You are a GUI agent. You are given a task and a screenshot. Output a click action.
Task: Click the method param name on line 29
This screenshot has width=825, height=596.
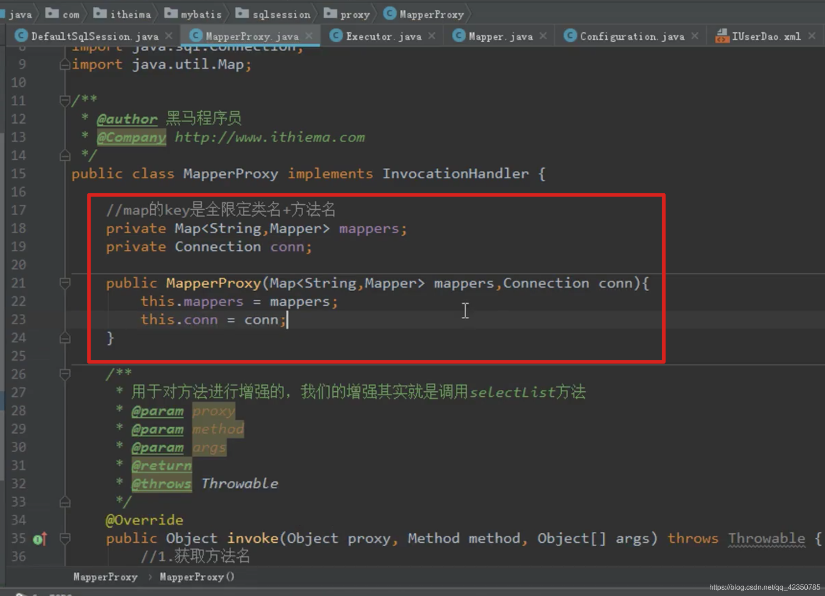[218, 429]
